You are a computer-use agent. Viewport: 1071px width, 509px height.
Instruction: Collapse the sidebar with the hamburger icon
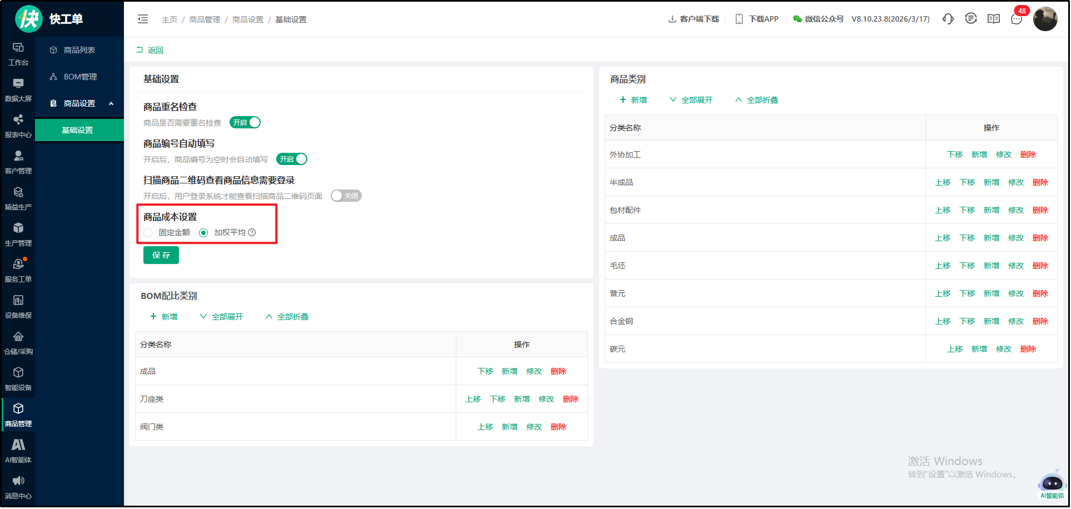tap(143, 19)
